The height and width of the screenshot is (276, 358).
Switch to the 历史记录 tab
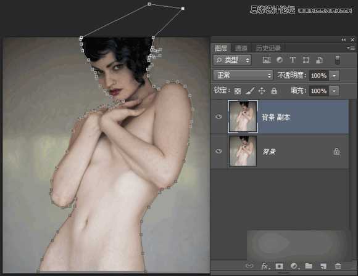(x=268, y=48)
